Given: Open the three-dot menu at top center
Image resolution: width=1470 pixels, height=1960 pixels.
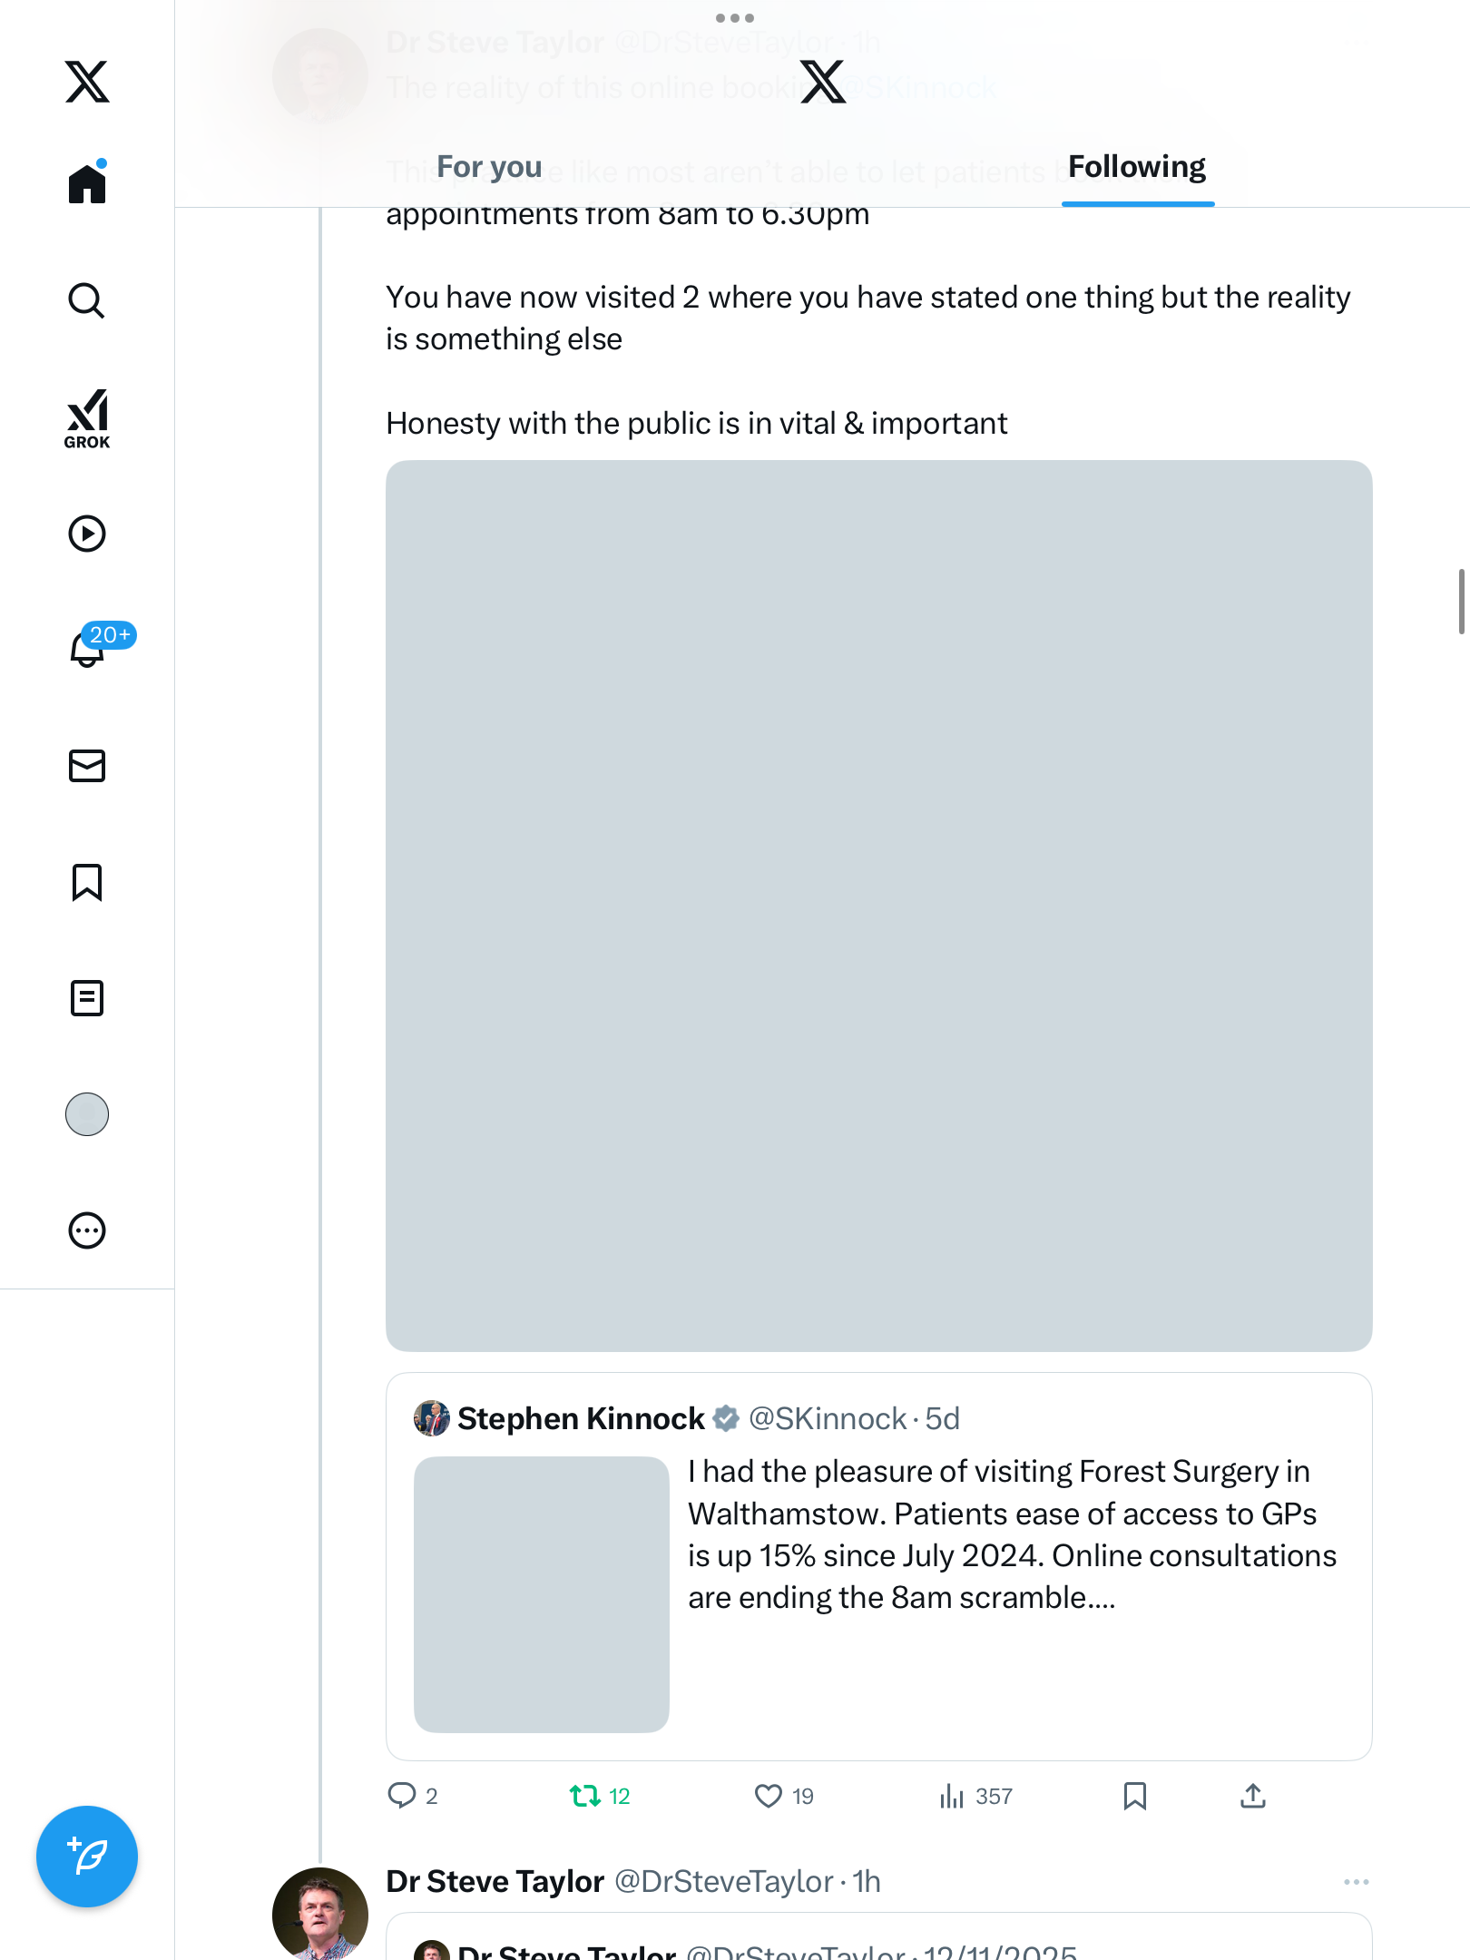Looking at the screenshot, I should click(x=734, y=18).
